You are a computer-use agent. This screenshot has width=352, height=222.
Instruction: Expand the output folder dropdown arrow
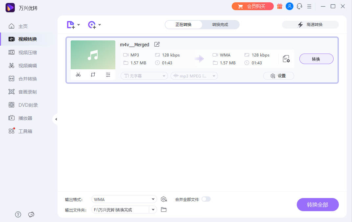pyautogui.click(x=153, y=210)
